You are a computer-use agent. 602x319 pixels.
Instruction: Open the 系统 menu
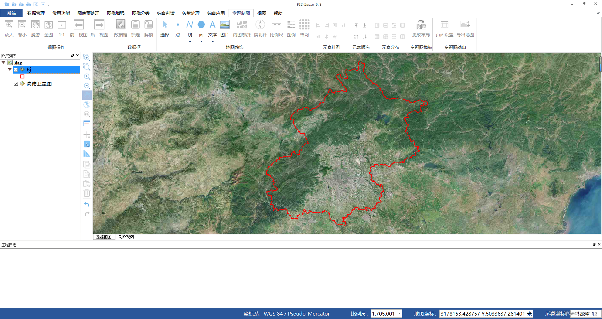(12, 13)
